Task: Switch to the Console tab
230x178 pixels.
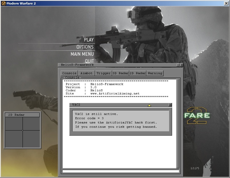Action: click(x=69, y=73)
